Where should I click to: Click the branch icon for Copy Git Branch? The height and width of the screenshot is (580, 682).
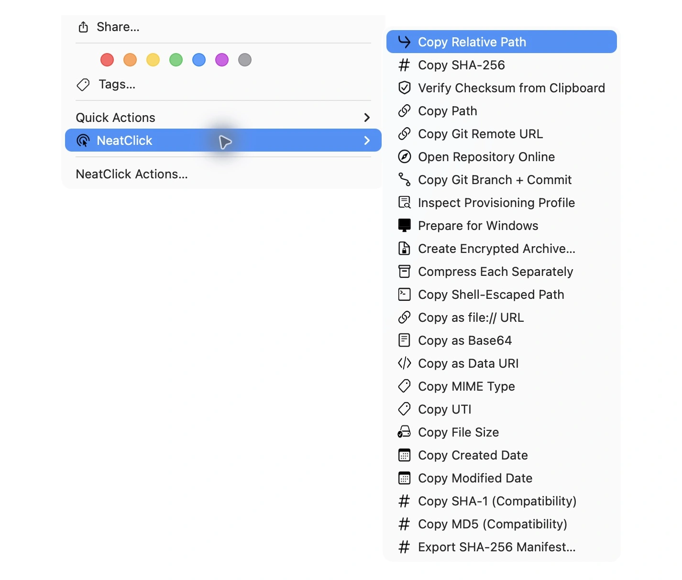[405, 180]
